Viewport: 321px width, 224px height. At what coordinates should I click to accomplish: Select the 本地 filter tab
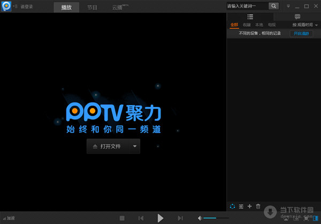(x=259, y=25)
